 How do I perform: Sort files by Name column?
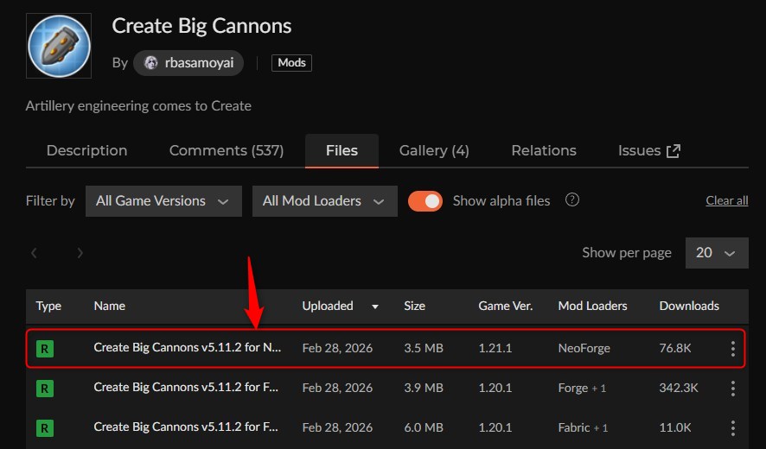click(x=110, y=306)
